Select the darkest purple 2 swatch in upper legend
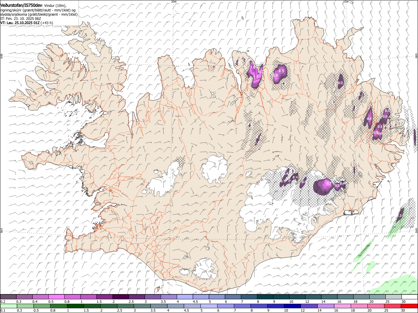The width and height of the screenshot is (418, 313). coord(120,297)
